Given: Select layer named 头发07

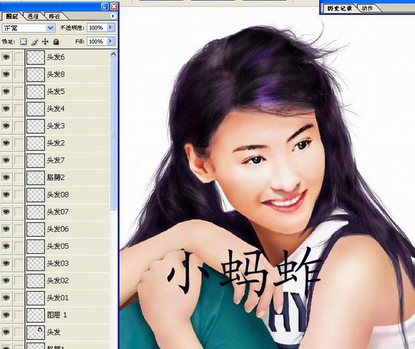Looking at the screenshot, I should point(58,212).
